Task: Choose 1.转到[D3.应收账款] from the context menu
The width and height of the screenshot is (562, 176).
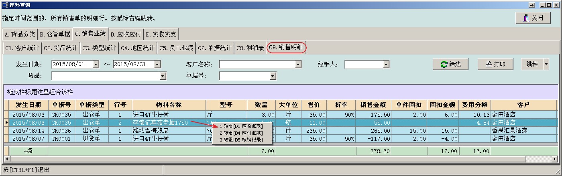Action: [x=241, y=126]
